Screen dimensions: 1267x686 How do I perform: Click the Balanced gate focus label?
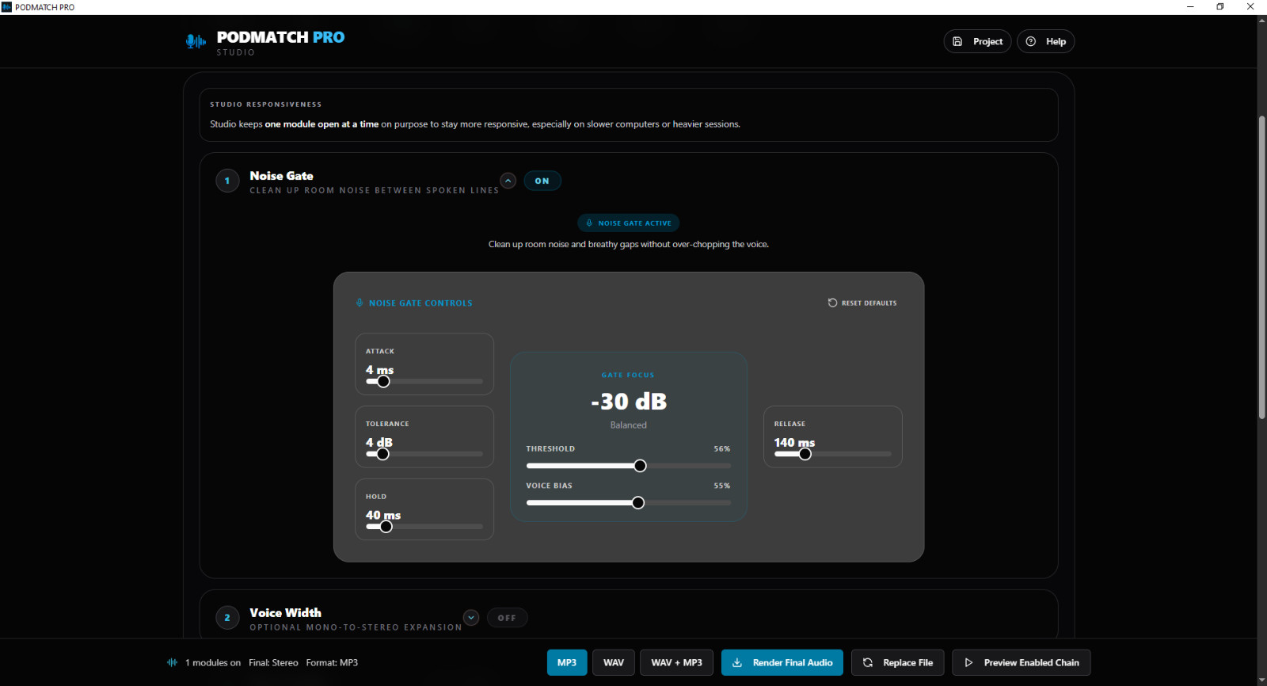pyautogui.click(x=629, y=425)
